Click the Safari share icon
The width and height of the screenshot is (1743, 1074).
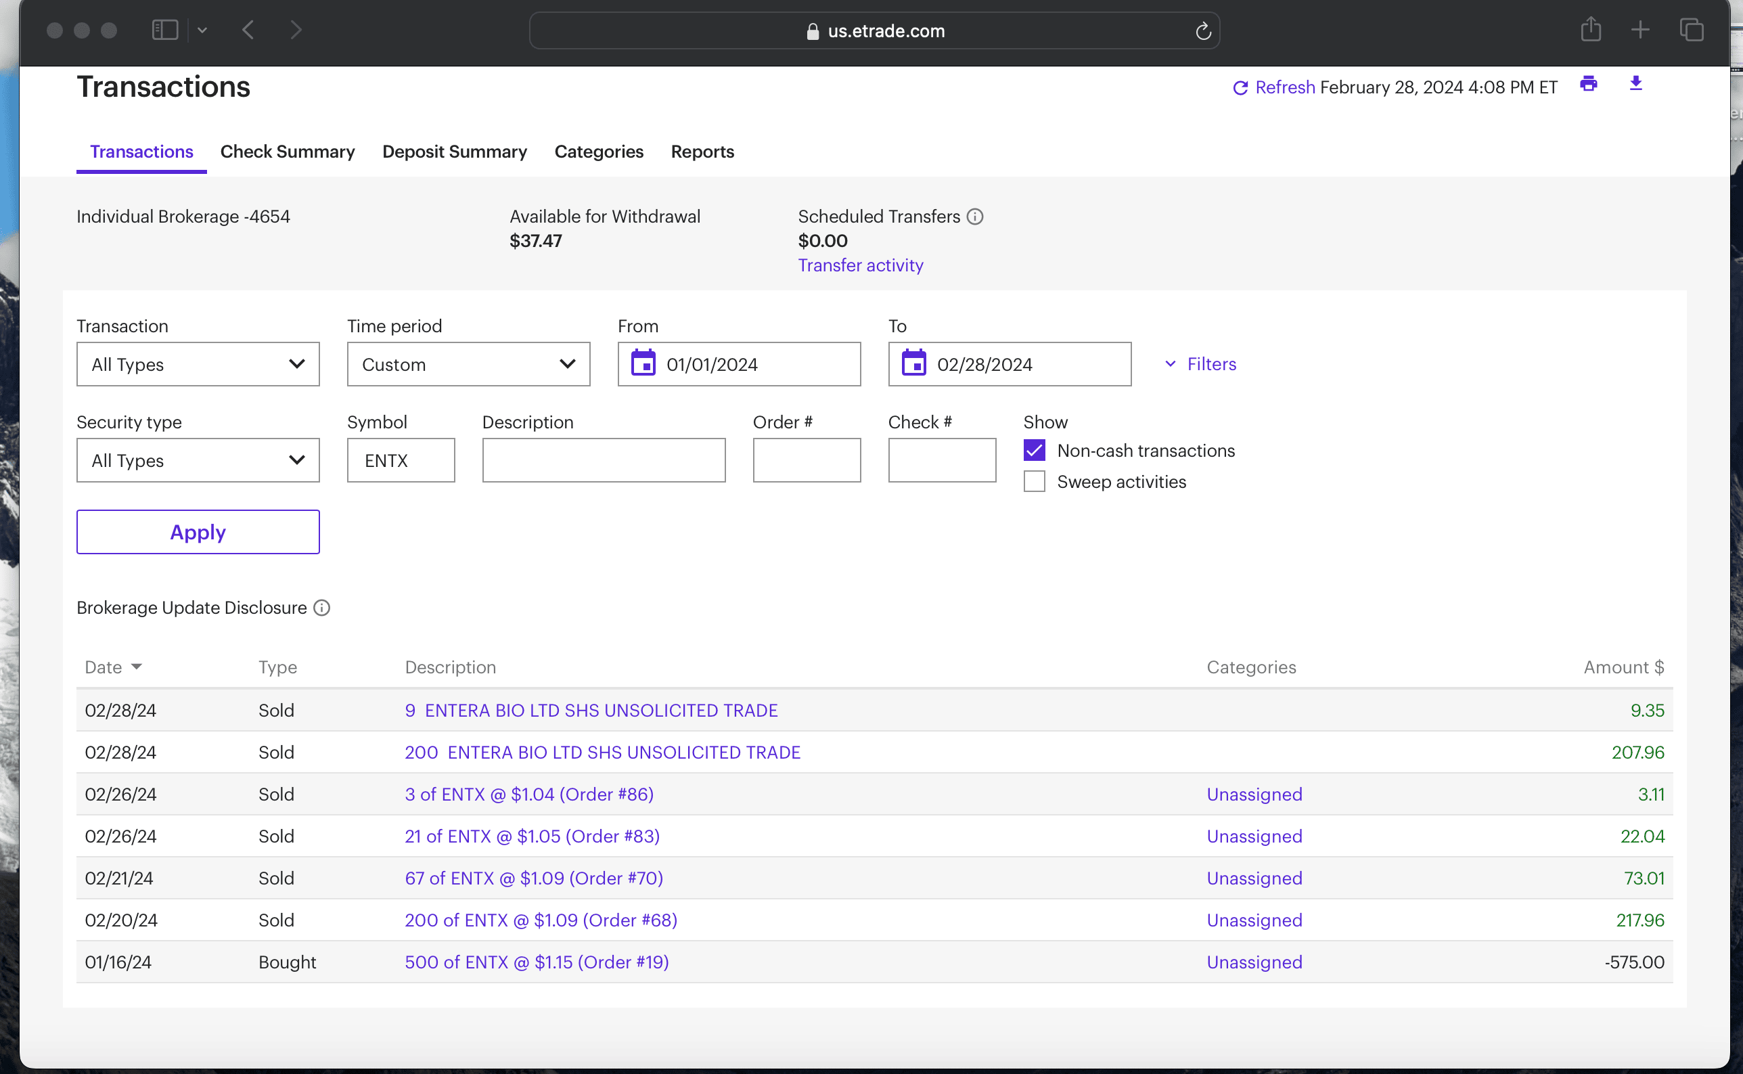(1590, 30)
